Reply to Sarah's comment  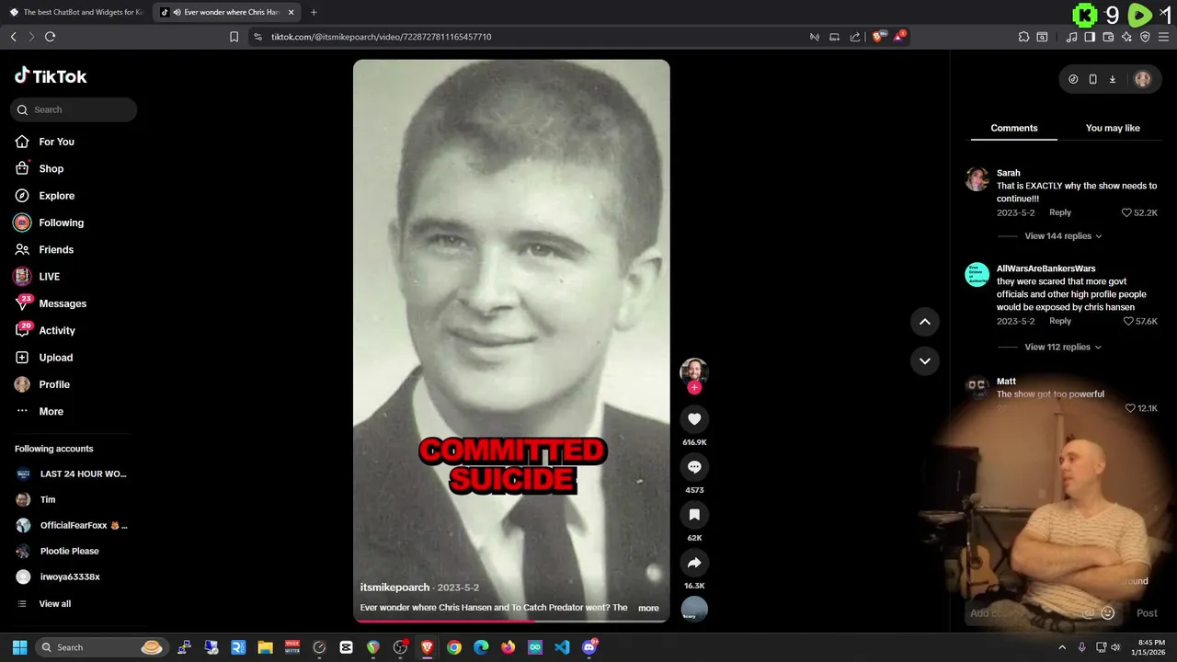point(1060,212)
